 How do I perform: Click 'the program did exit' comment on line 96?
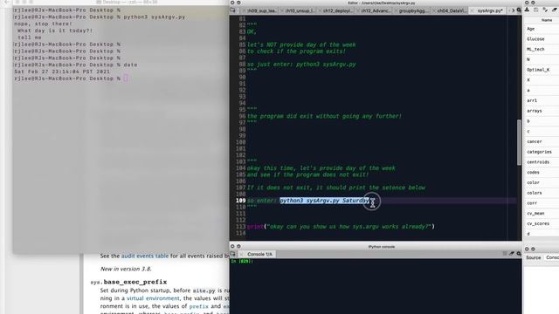click(324, 116)
